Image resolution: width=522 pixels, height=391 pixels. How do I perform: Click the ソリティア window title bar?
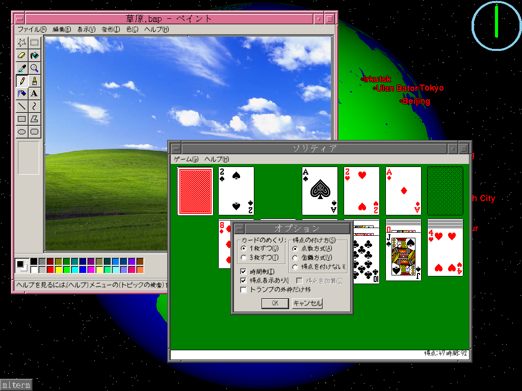[x=315, y=149]
